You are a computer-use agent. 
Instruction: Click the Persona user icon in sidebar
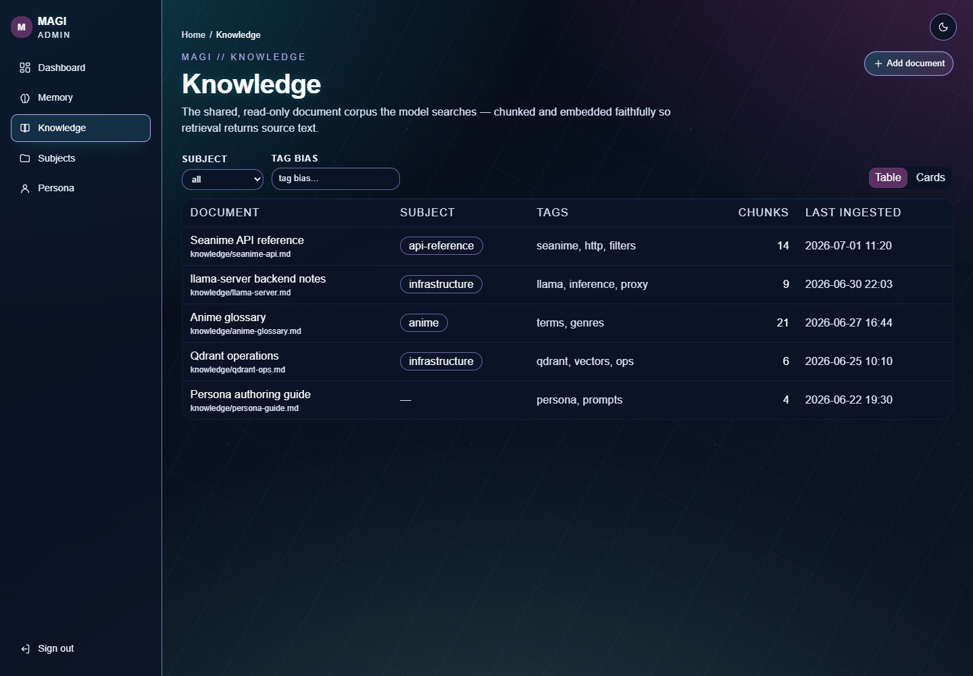point(25,189)
